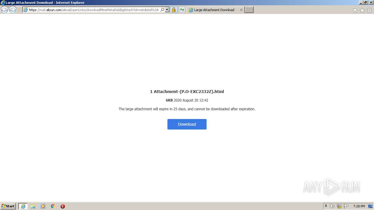Image resolution: width=374 pixels, height=210 pixels.
Task: Open the Tools gear icon
Action: (369, 10)
